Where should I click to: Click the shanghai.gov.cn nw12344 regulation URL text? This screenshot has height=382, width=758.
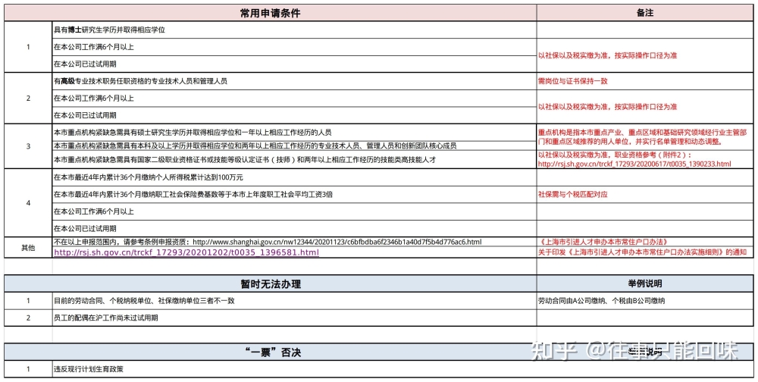click(337, 242)
